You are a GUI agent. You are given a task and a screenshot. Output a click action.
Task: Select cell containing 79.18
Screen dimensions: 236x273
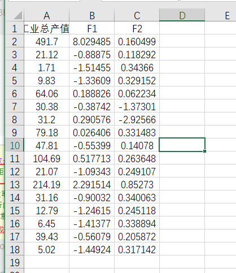[47, 132]
